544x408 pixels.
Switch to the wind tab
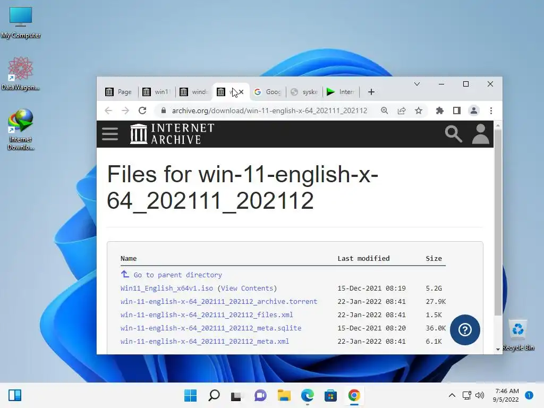tap(193, 92)
